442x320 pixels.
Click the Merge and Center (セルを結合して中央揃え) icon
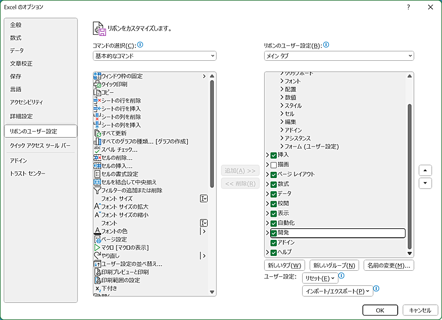point(97,182)
